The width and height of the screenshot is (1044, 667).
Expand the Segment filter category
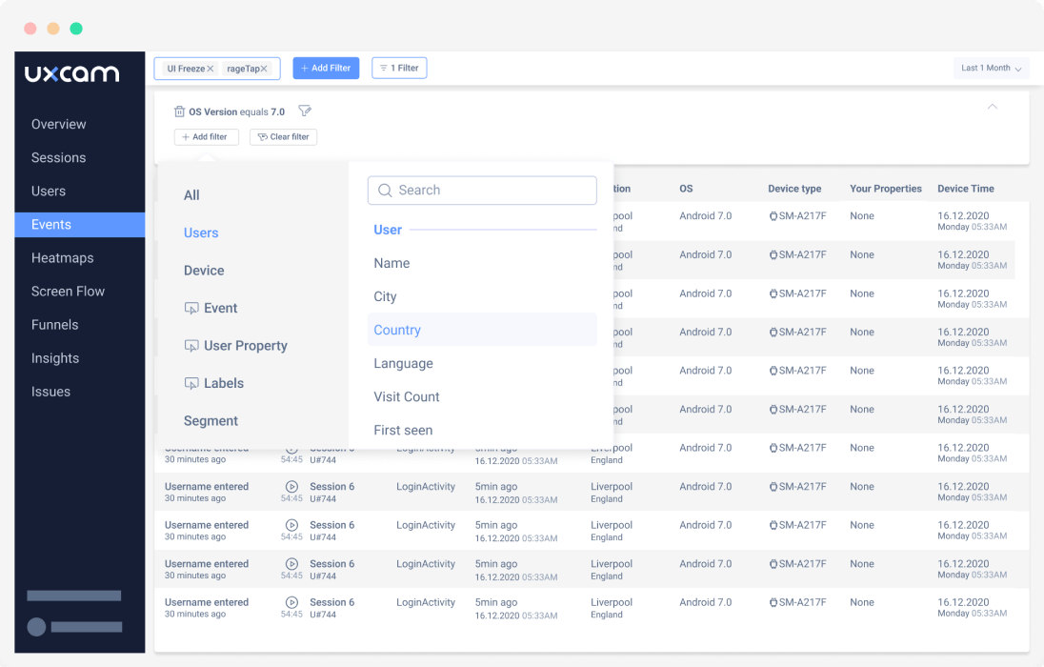coord(211,420)
